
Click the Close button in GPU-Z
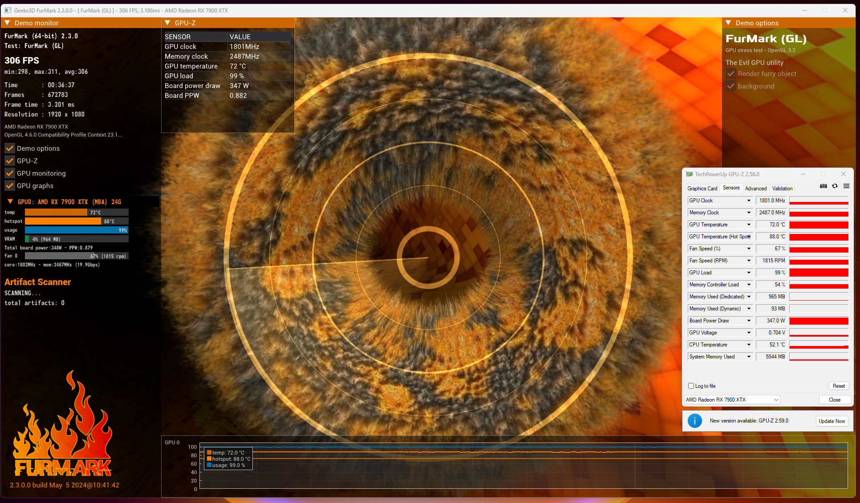coord(835,400)
